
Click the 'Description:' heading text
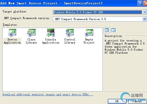click(114, 36)
